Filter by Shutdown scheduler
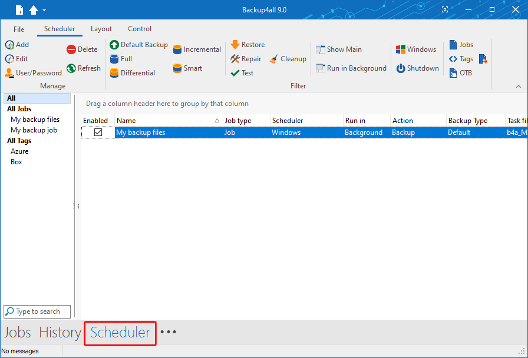This screenshot has height=358, width=528. [x=418, y=68]
